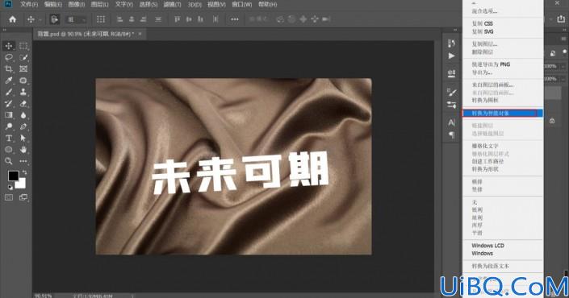This screenshot has width=569, height=298.
Task: Select the Move tool in toolbox
Action: (x=9, y=46)
